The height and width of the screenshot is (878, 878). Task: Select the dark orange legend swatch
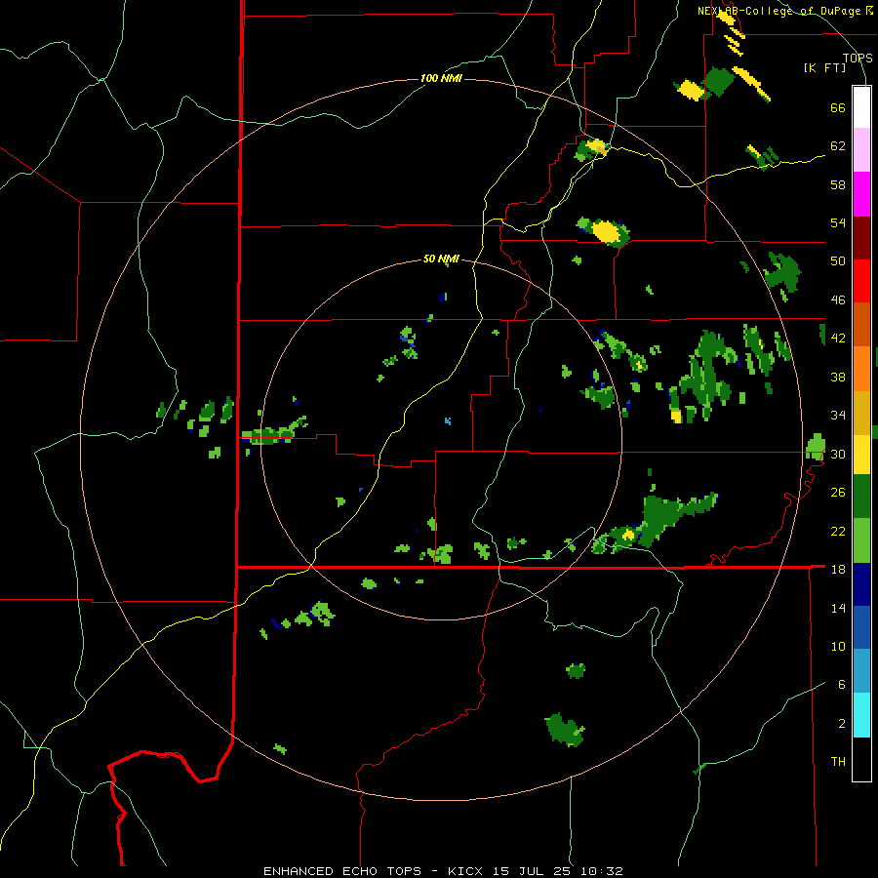tap(861, 325)
